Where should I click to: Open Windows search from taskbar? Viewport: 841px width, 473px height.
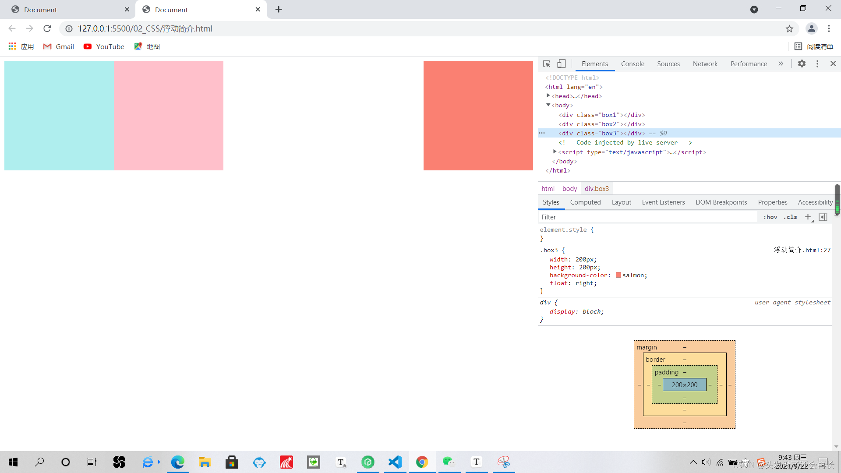[x=39, y=462]
